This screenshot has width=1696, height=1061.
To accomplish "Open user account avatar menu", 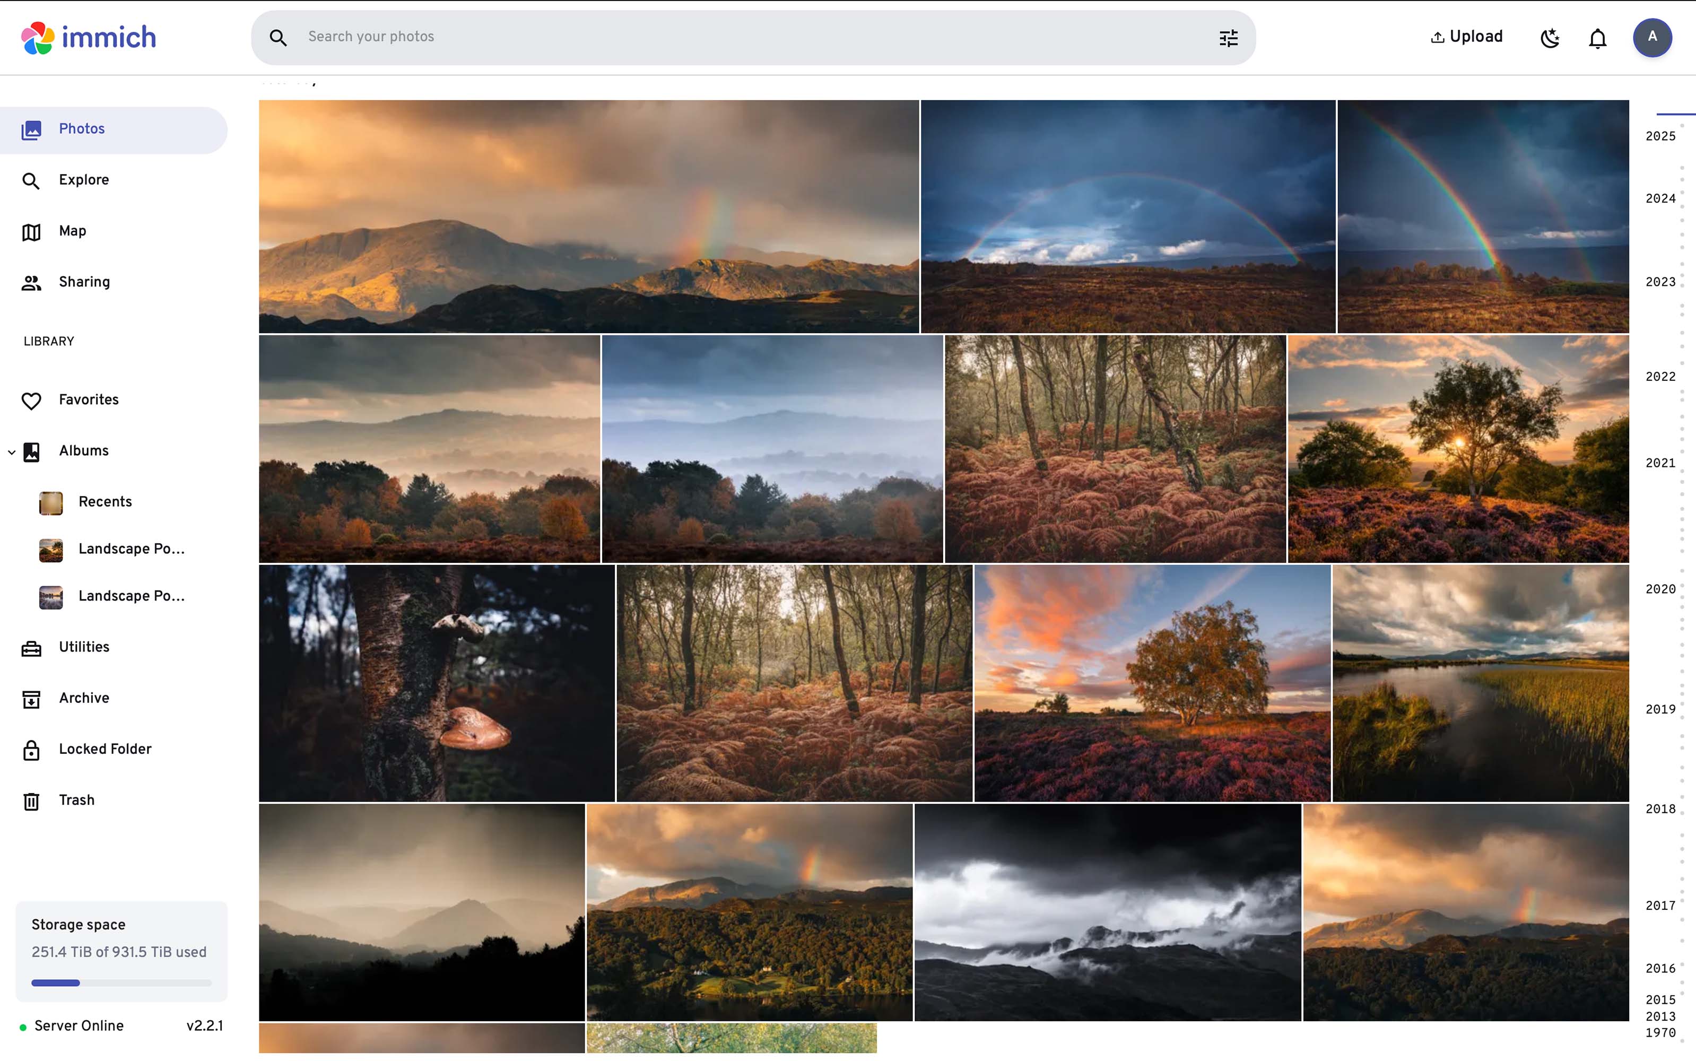I will pos(1652,37).
